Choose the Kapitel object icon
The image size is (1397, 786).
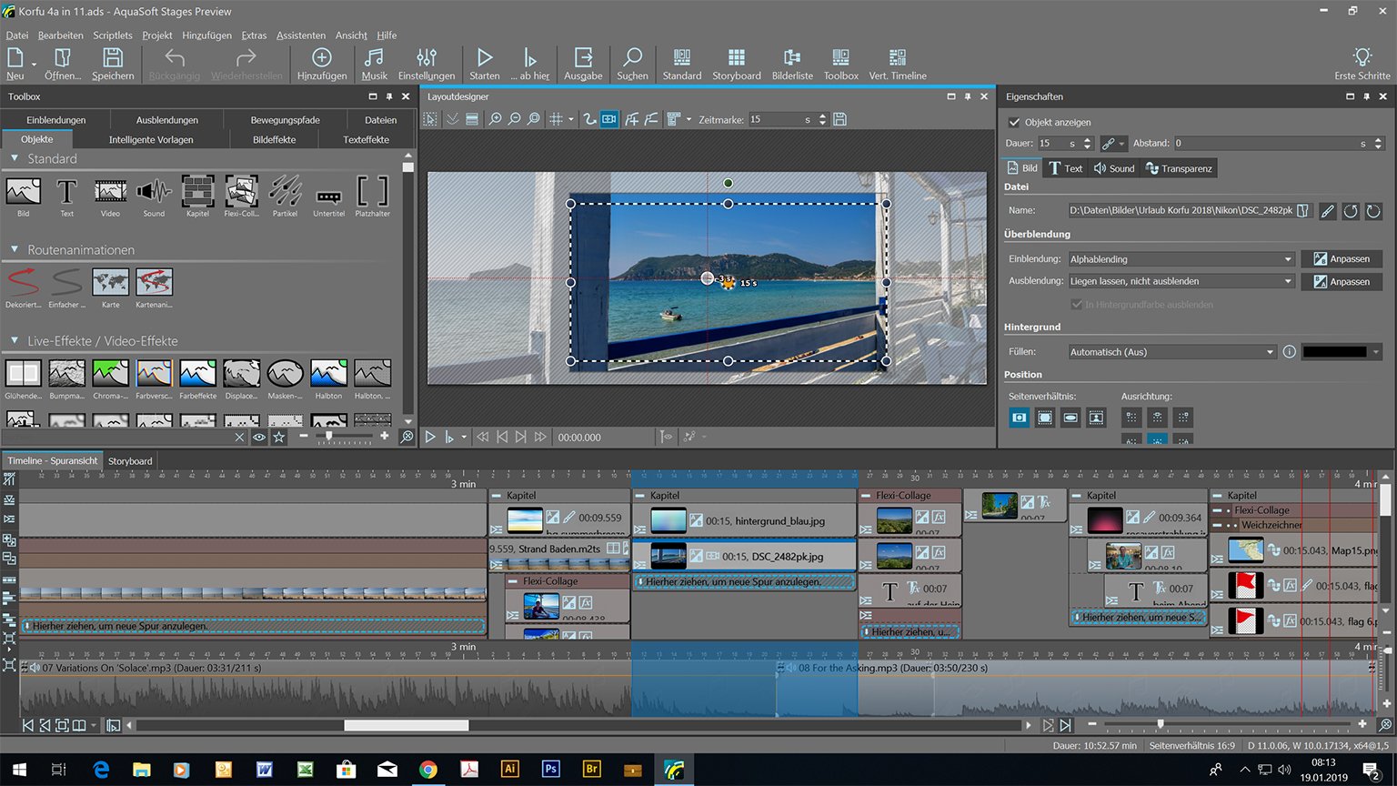click(x=197, y=192)
